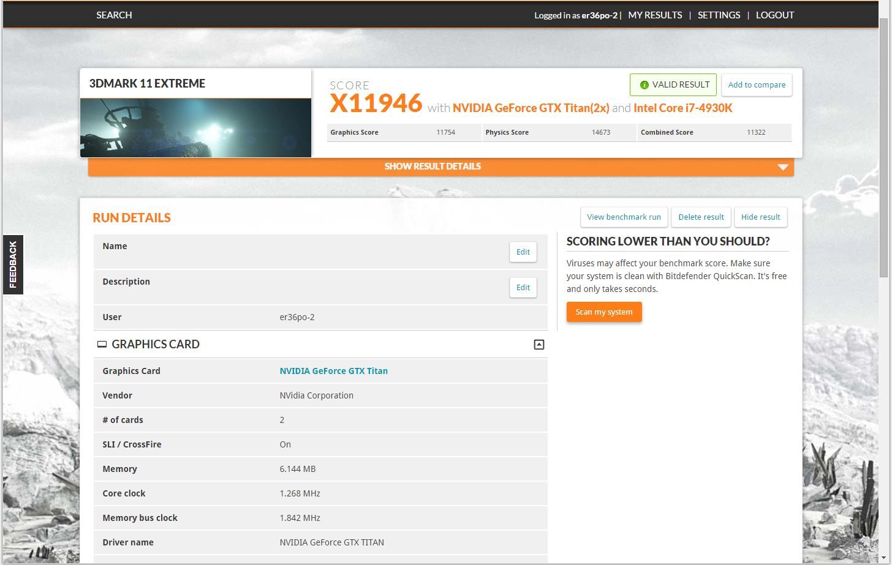
Task: Click Add to compare button
Action: (757, 85)
